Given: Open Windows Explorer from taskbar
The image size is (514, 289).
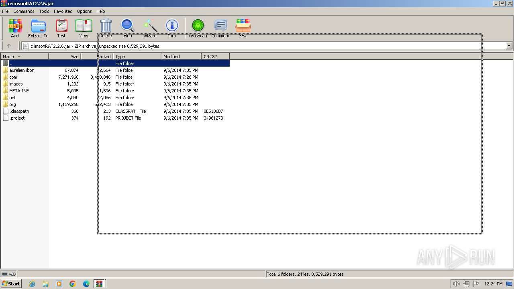Looking at the screenshot, I should (45, 284).
